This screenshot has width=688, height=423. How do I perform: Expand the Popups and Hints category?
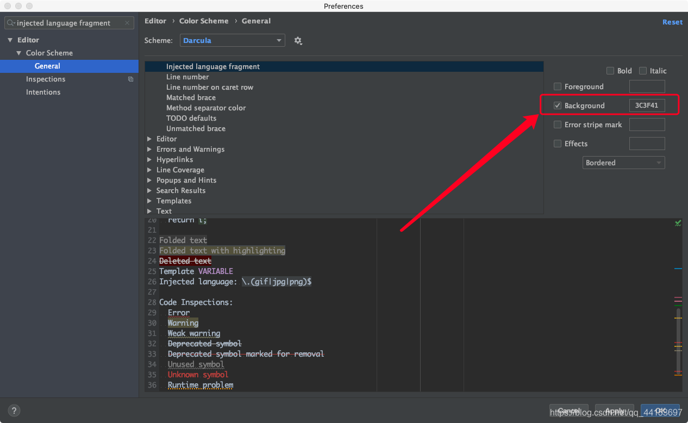tap(149, 181)
